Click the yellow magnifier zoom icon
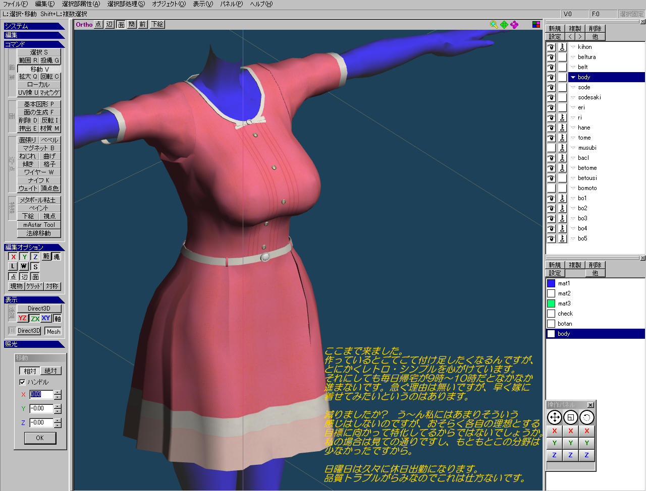This screenshot has height=491, width=646. [x=494, y=25]
